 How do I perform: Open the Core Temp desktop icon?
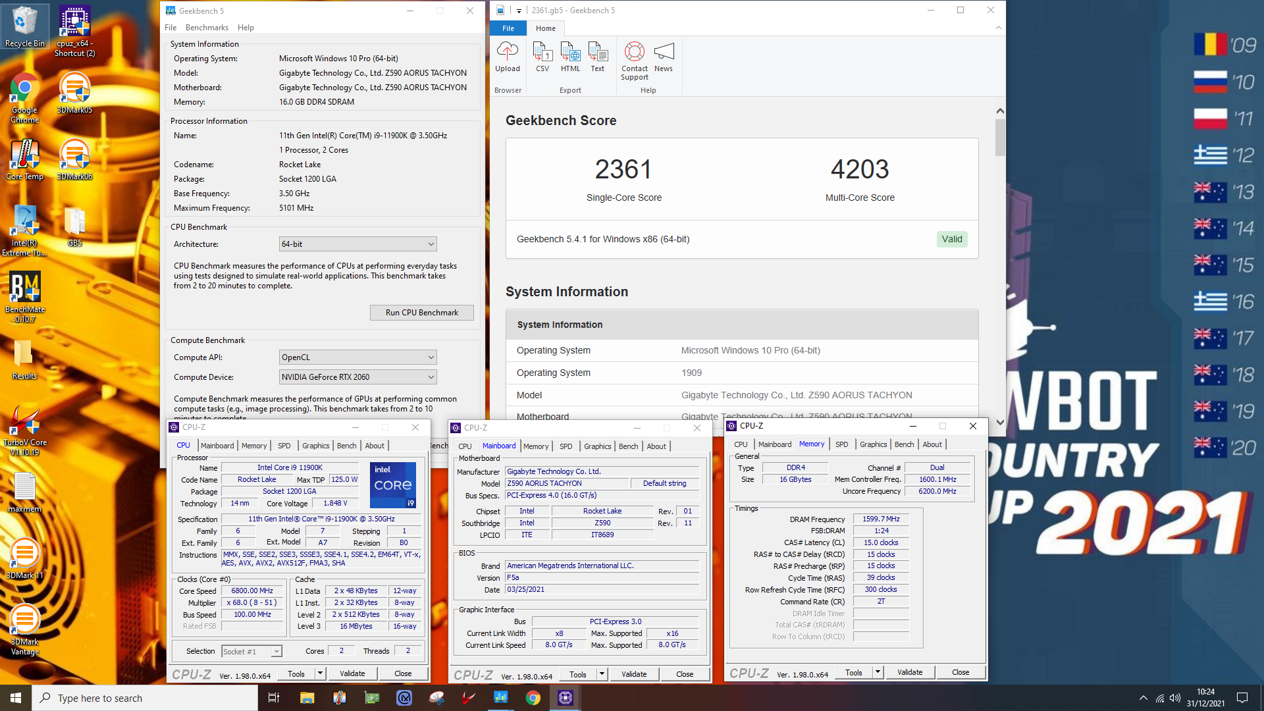click(24, 160)
